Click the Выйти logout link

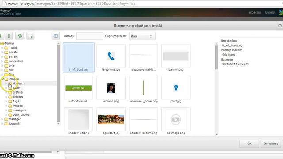[x=270, y=12]
